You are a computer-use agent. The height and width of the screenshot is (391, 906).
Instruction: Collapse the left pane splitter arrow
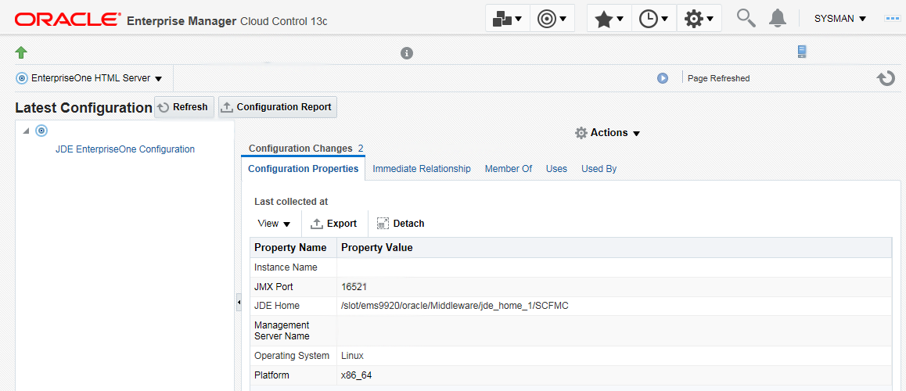click(239, 302)
